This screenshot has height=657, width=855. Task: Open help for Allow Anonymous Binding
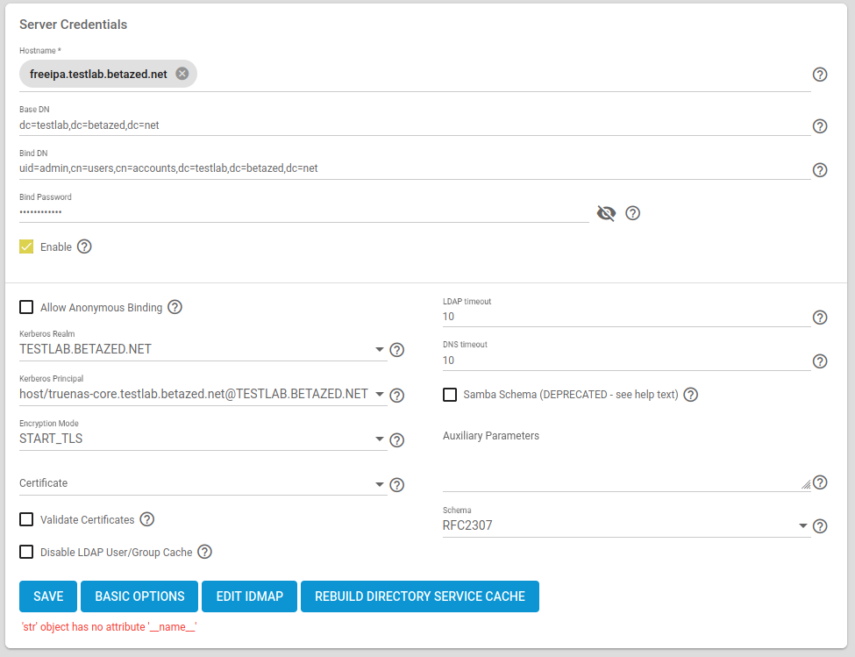tap(175, 307)
